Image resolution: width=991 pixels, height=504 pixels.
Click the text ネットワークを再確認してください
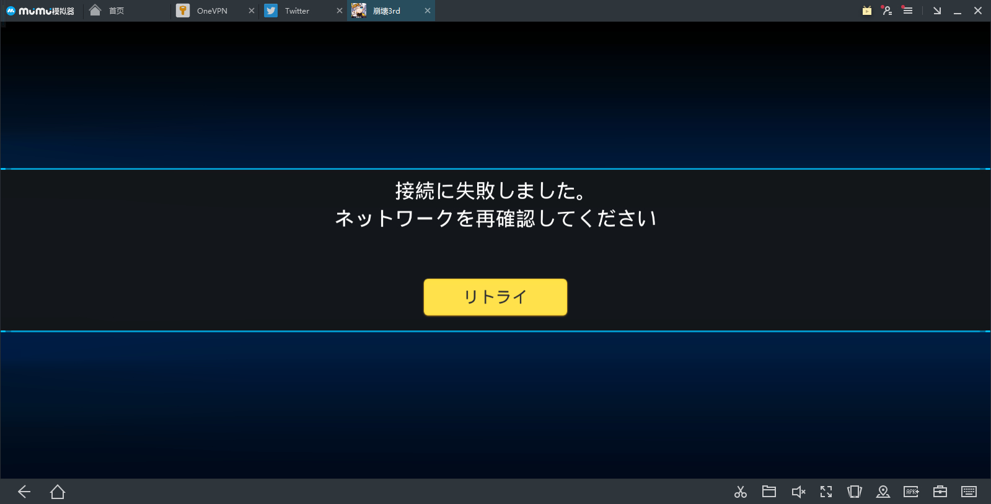pos(496,218)
